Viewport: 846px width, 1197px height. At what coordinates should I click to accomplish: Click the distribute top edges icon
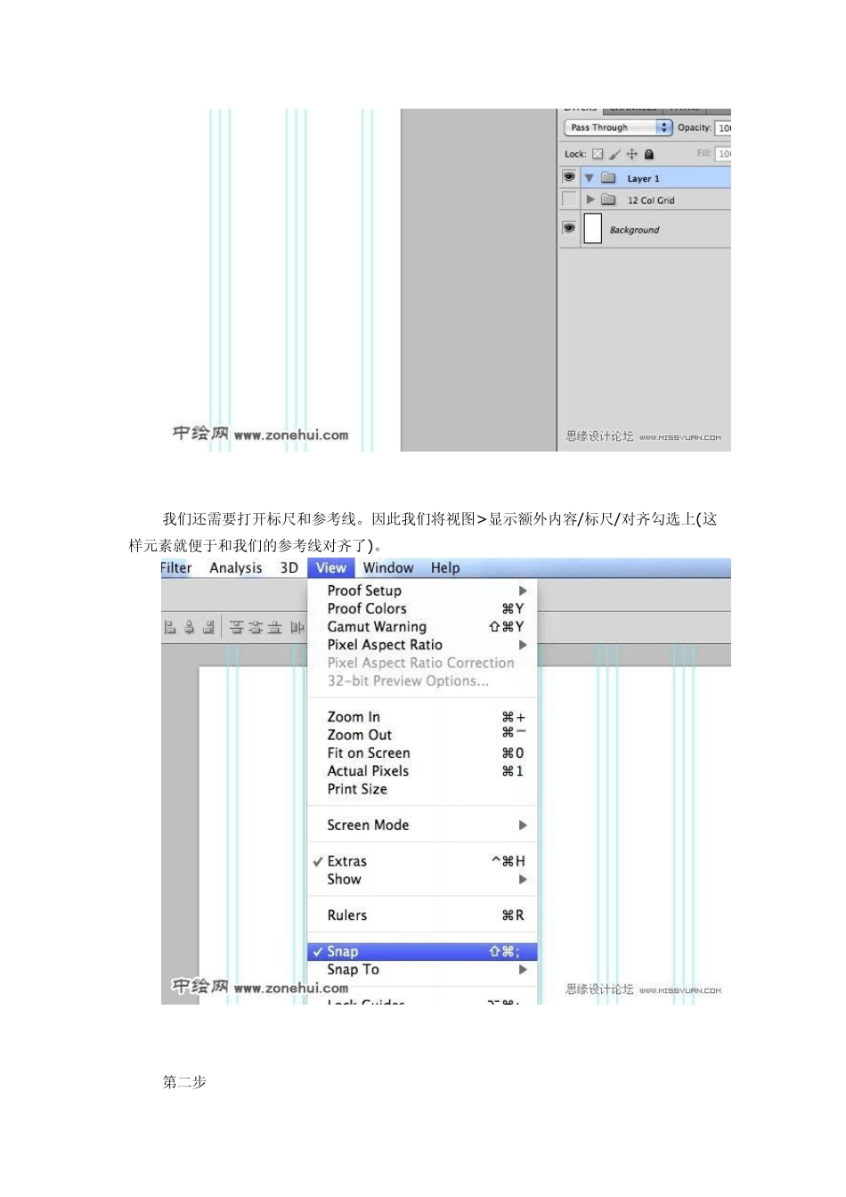point(237,628)
